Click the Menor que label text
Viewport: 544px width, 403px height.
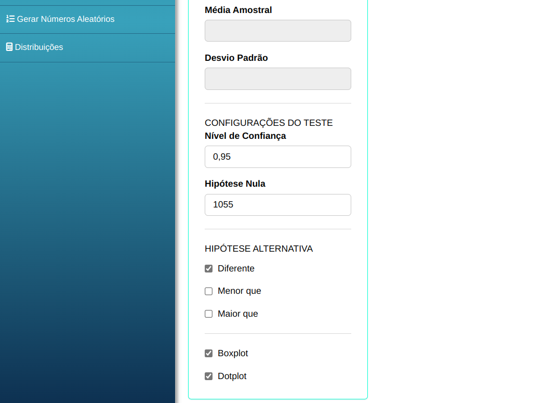pyautogui.click(x=239, y=291)
